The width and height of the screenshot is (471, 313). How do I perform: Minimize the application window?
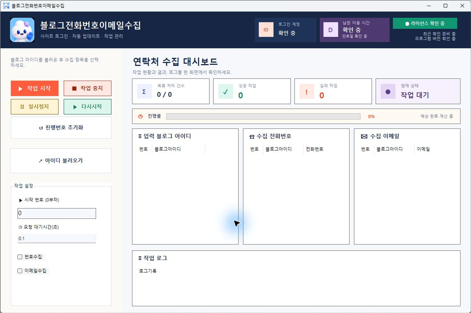pos(429,6)
